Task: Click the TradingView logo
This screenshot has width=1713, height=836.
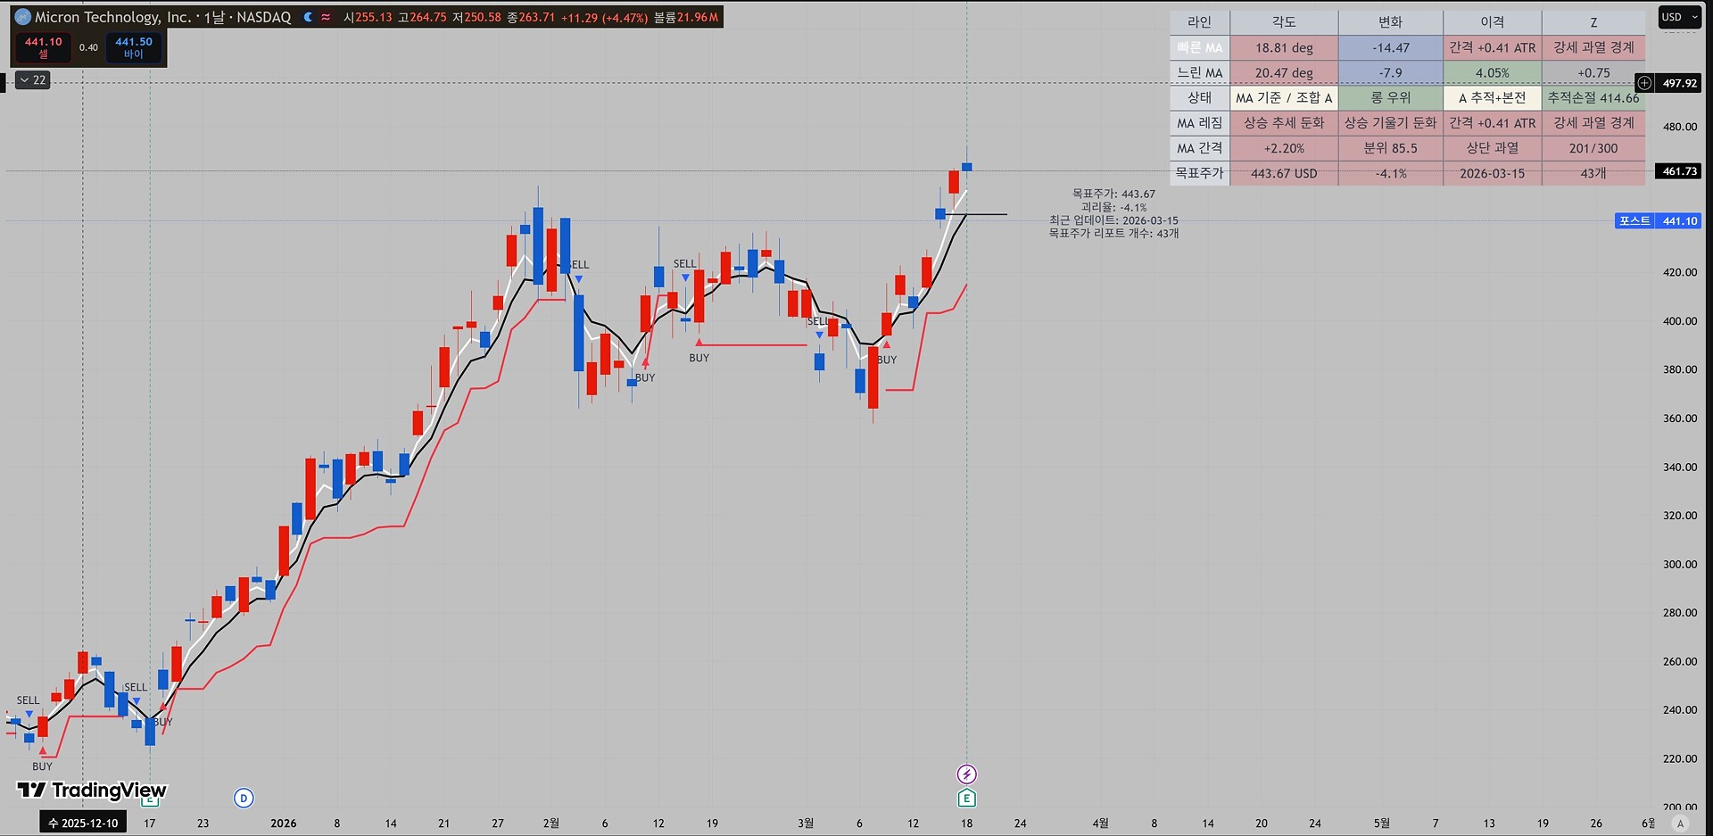Action: 92,790
